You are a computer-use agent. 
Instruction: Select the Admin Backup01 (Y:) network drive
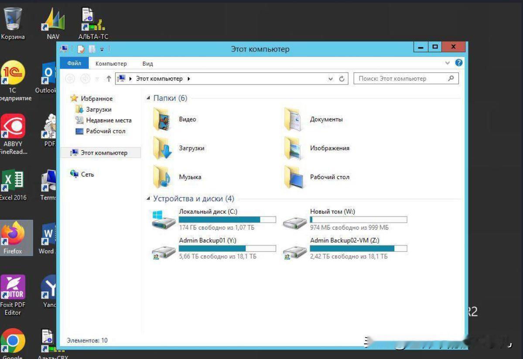click(214, 248)
